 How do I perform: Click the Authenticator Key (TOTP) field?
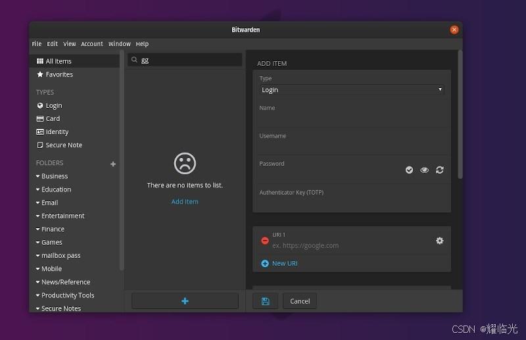352,203
